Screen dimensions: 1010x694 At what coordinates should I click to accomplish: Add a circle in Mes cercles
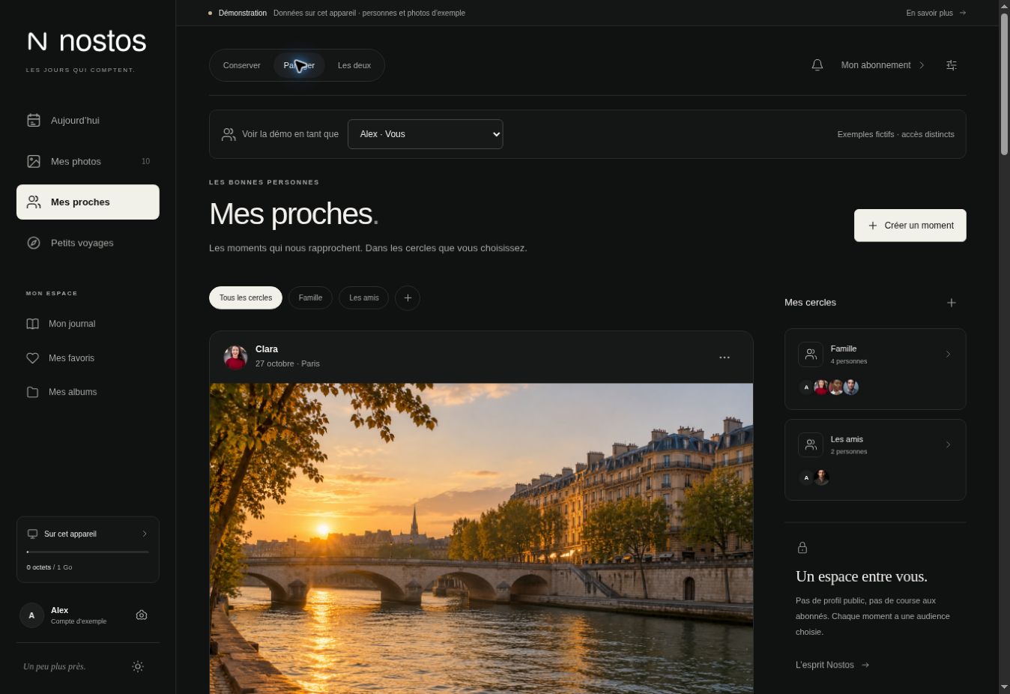click(952, 303)
